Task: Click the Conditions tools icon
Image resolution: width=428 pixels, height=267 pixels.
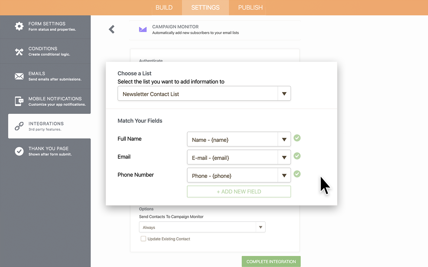Action: click(19, 51)
